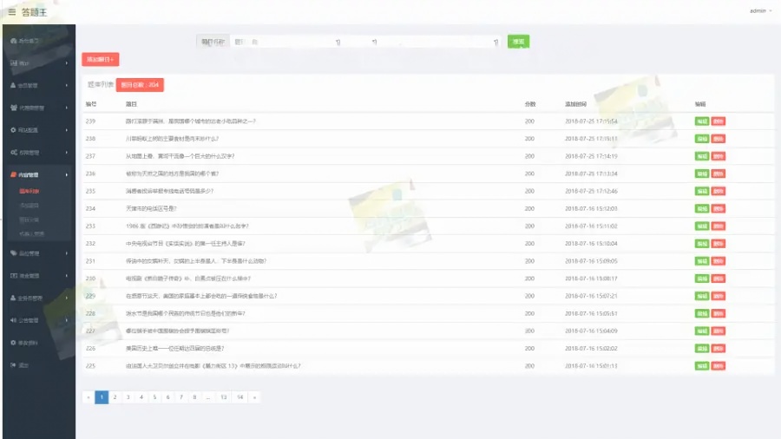Image resolution: width=781 pixels, height=439 pixels.
Task: Open the 公告管理 speaker icon
Action: (13, 319)
